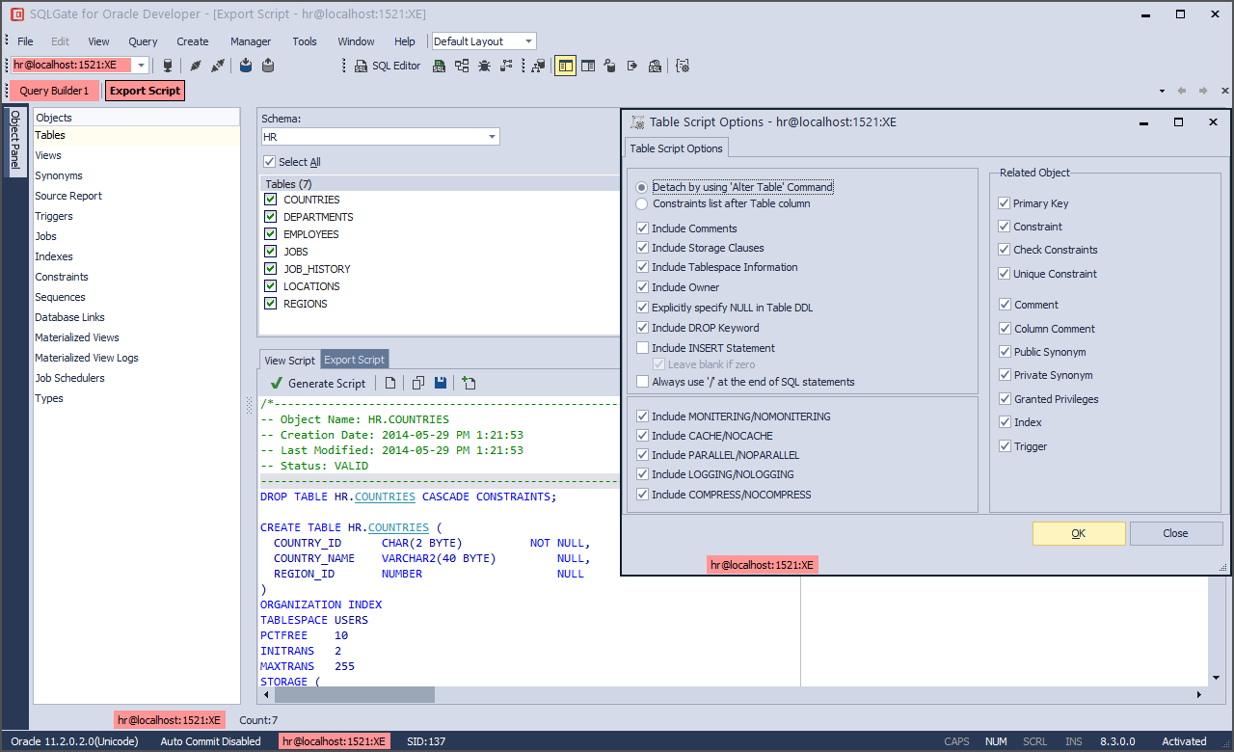This screenshot has height=752, width=1234.
Task: Enable Include INSERT Statement option
Action: [642, 348]
